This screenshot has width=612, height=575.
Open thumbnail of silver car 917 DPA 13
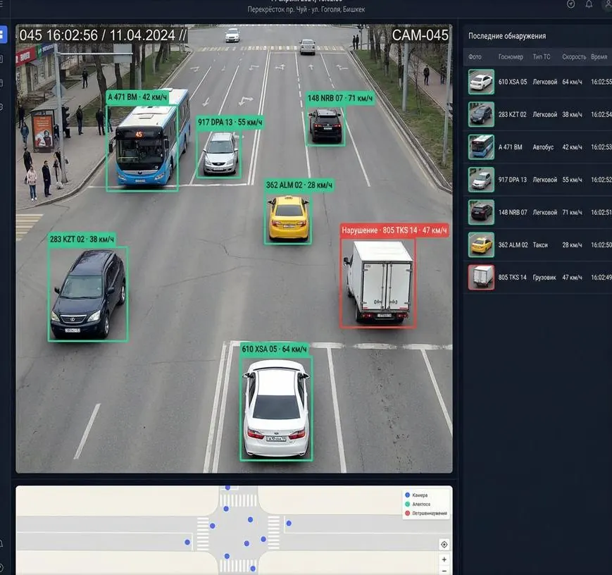pyautogui.click(x=481, y=180)
